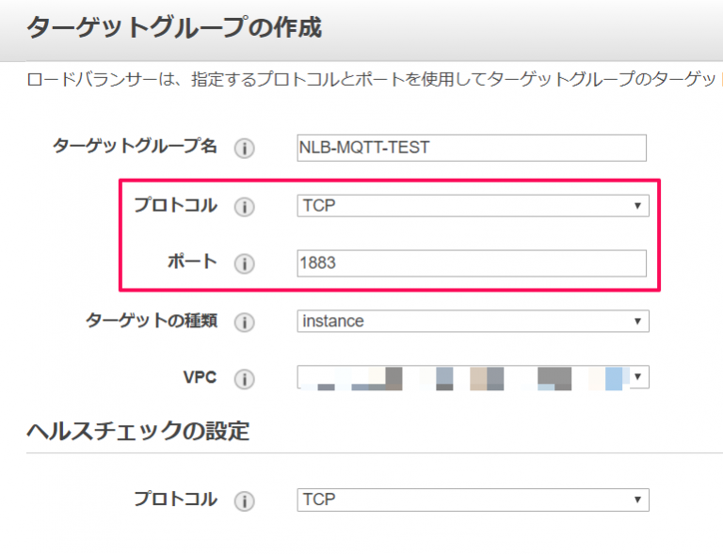
Task: Show info for target group プロトコル field
Action: [x=245, y=206]
